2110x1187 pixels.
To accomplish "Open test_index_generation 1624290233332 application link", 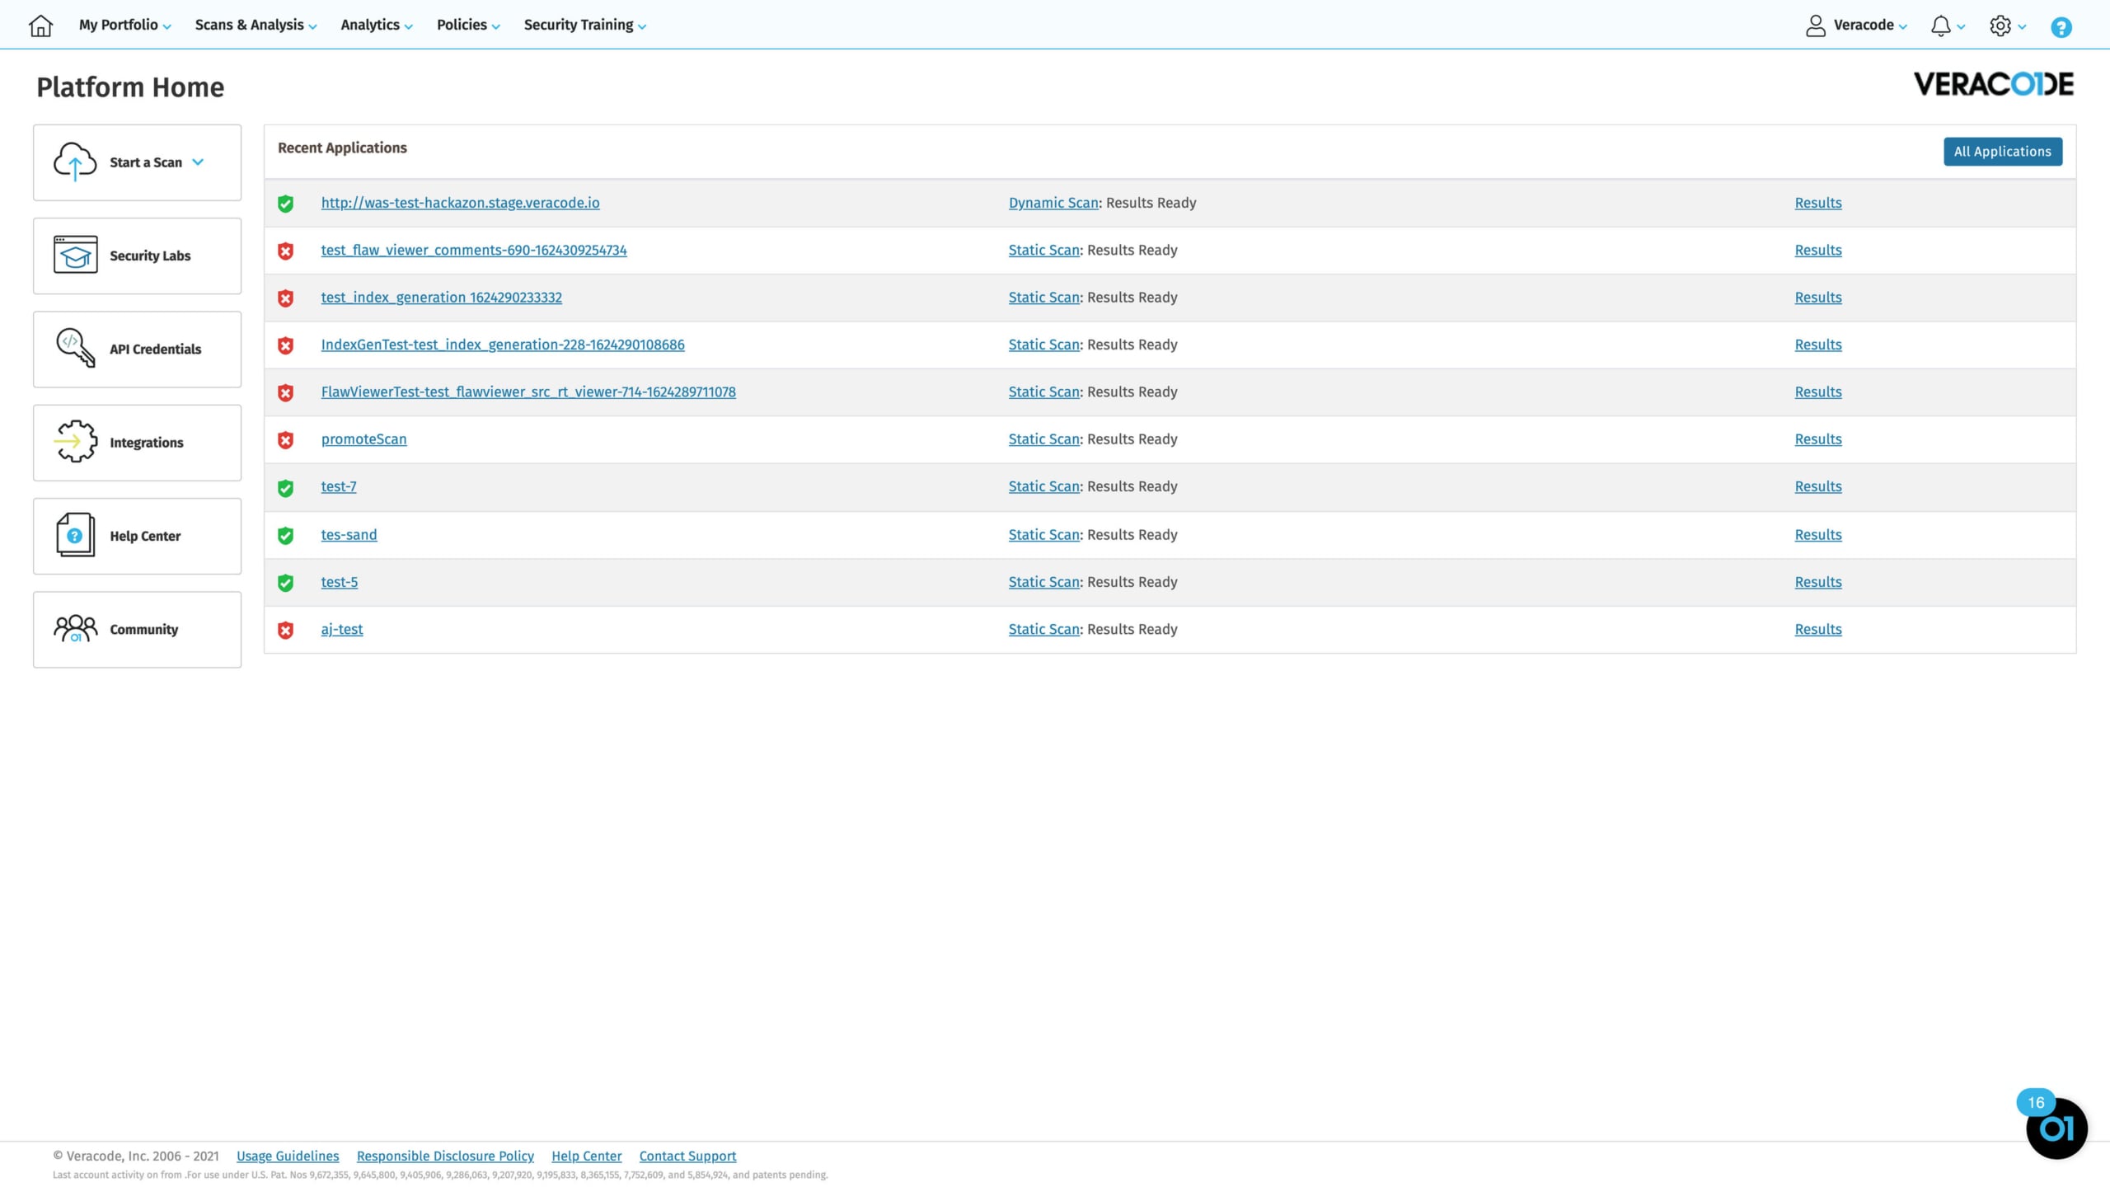I will (442, 297).
